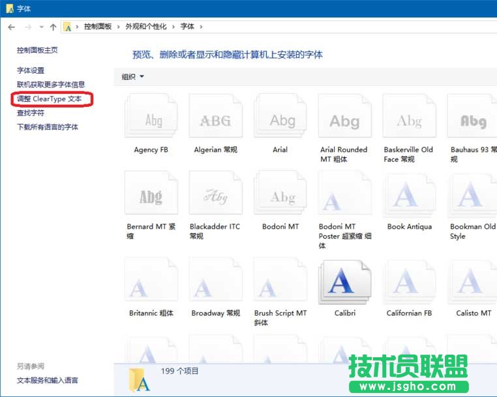Click the forward navigation arrow
Viewport: 497px width, 397px height.
pyautogui.click(x=28, y=27)
